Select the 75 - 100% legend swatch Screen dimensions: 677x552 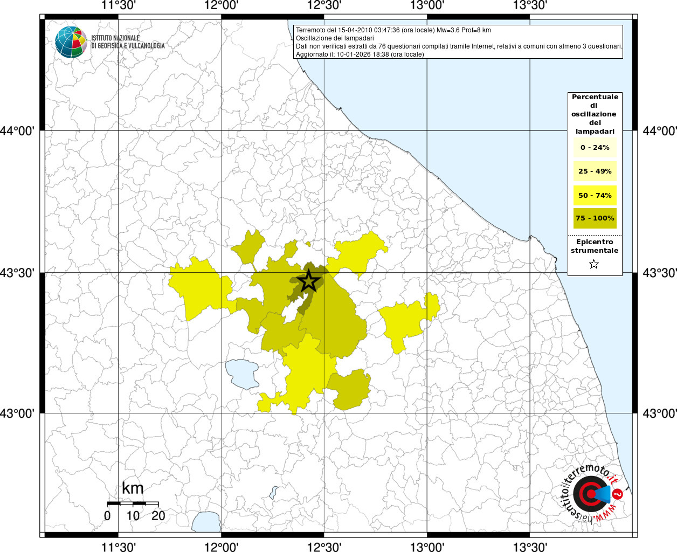click(x=595, y=218)
